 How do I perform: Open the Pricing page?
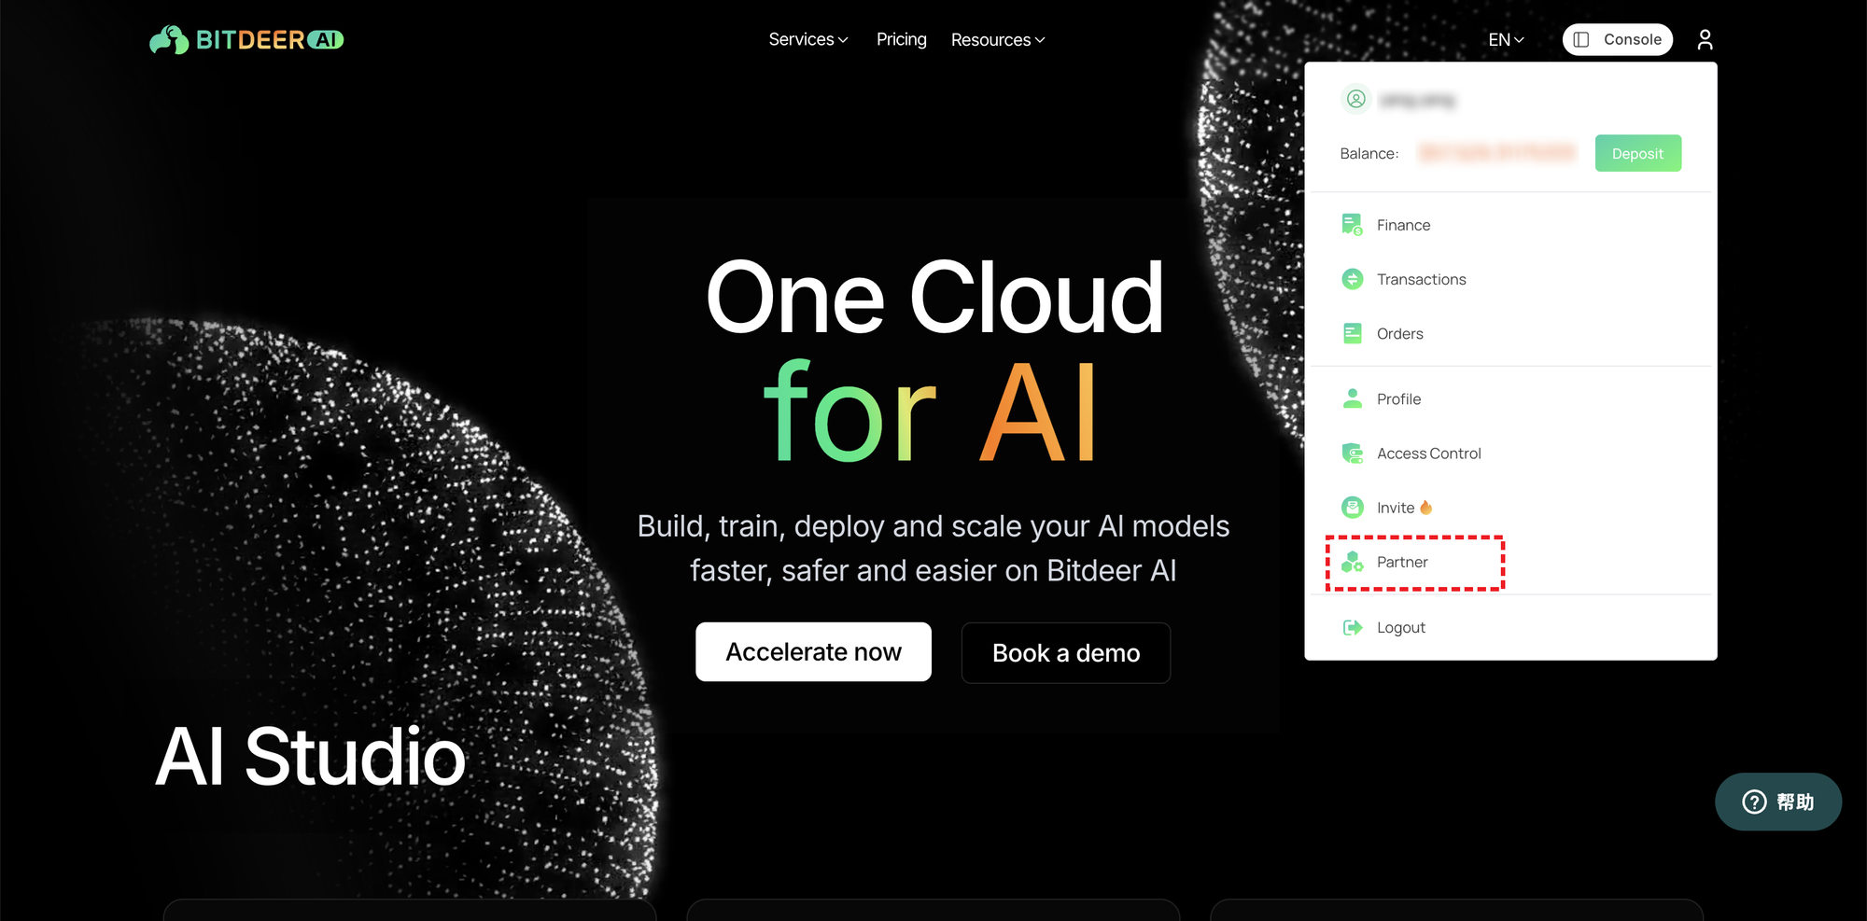click(x=901, y=39)
